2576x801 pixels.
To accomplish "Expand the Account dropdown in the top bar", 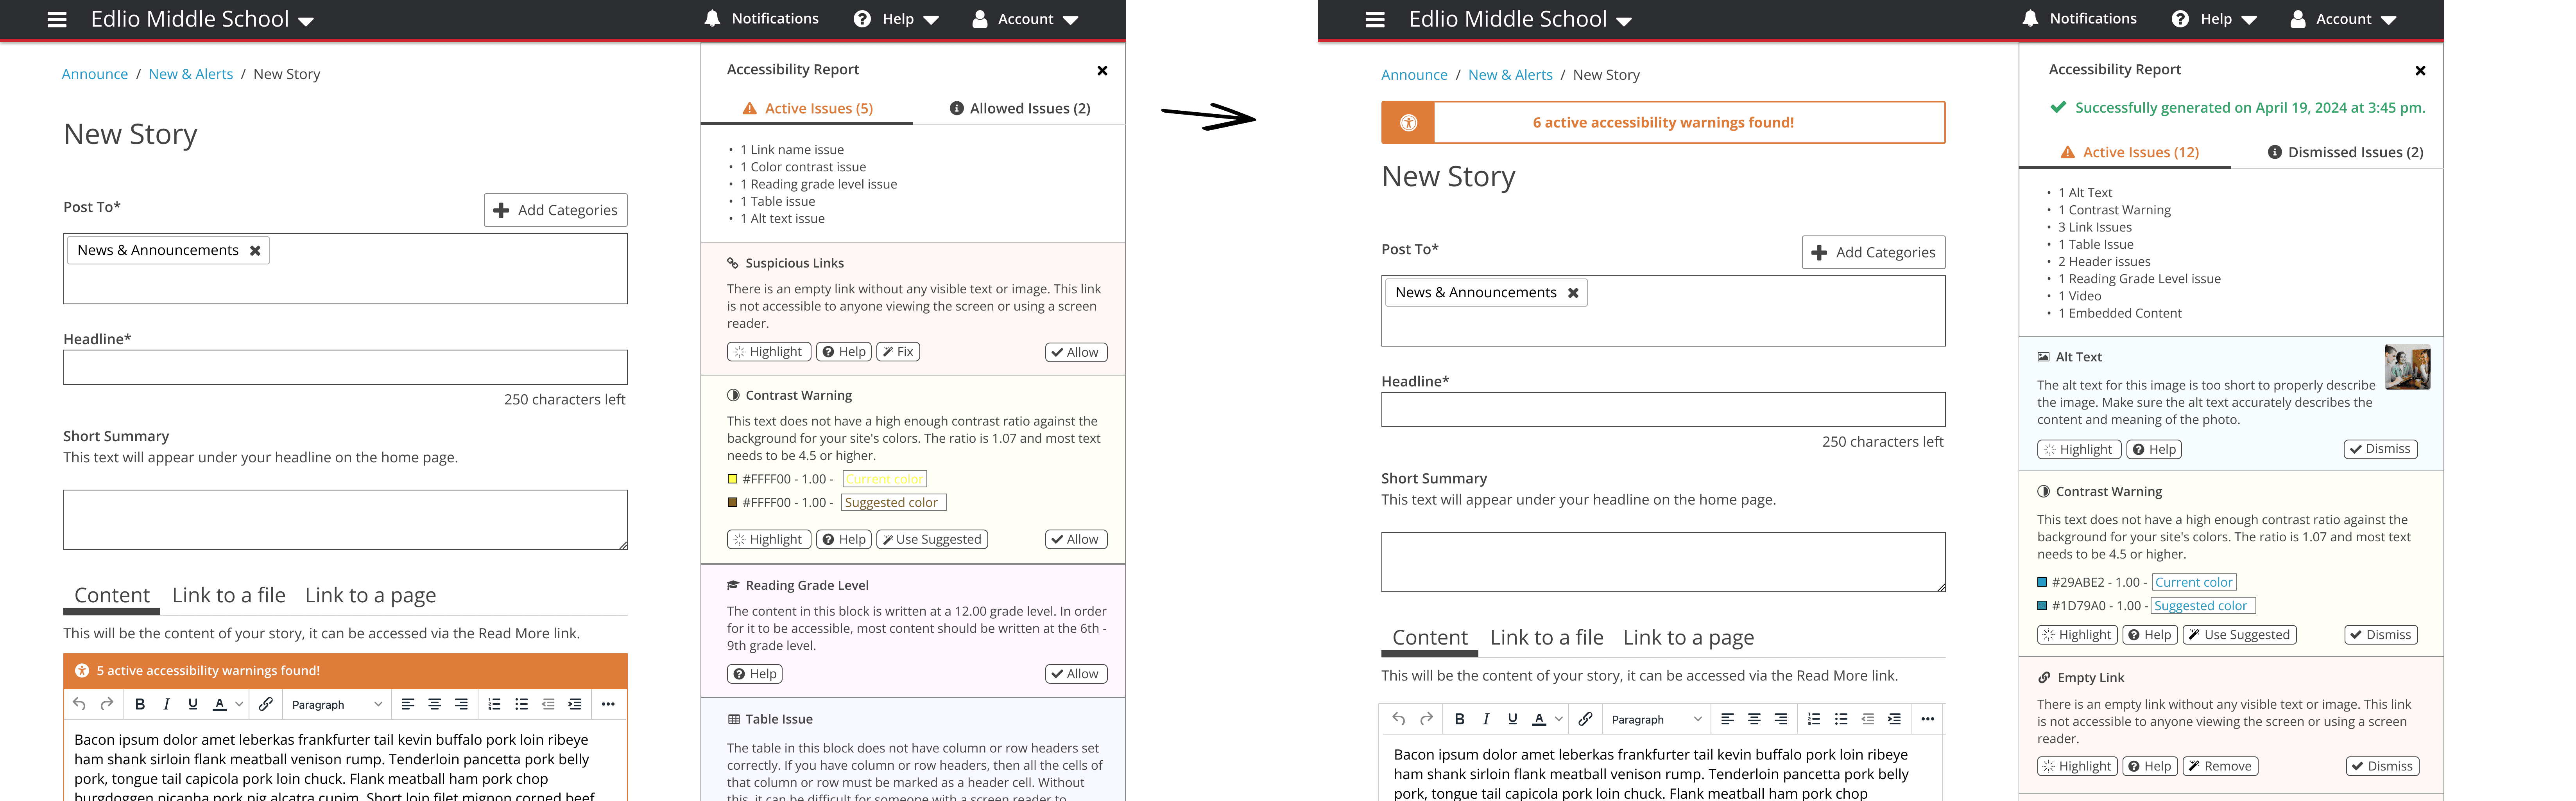I will tap(1024, 18).
